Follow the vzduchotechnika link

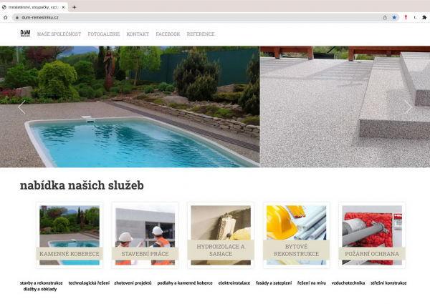(x=347, y=283)
